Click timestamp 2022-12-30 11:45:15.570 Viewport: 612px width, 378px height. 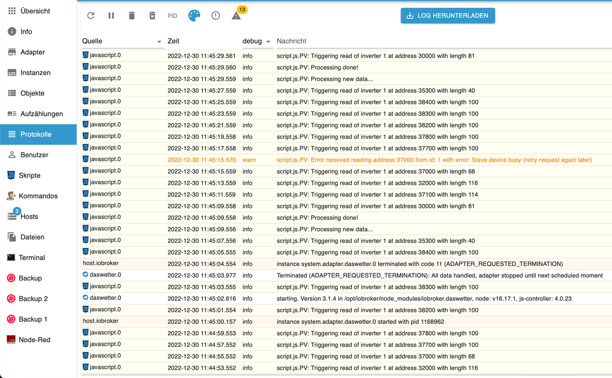click(x=202, y=160)
